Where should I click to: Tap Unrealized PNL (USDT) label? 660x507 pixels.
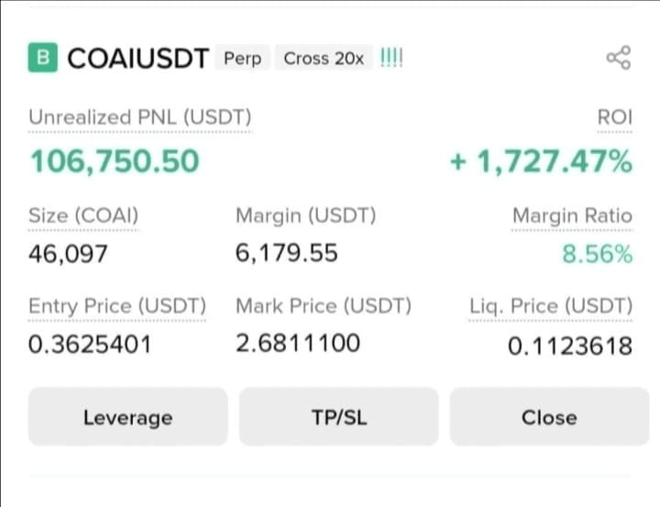coord(139,117)
